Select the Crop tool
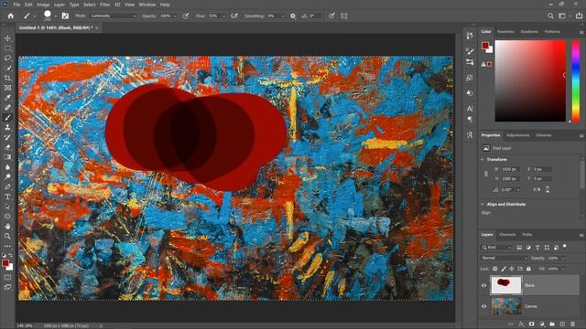The height and width of the screenshot is (329, 586). point(7,78)
